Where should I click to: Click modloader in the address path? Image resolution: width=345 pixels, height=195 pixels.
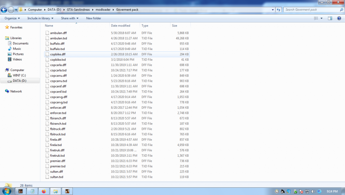(103, 10)
